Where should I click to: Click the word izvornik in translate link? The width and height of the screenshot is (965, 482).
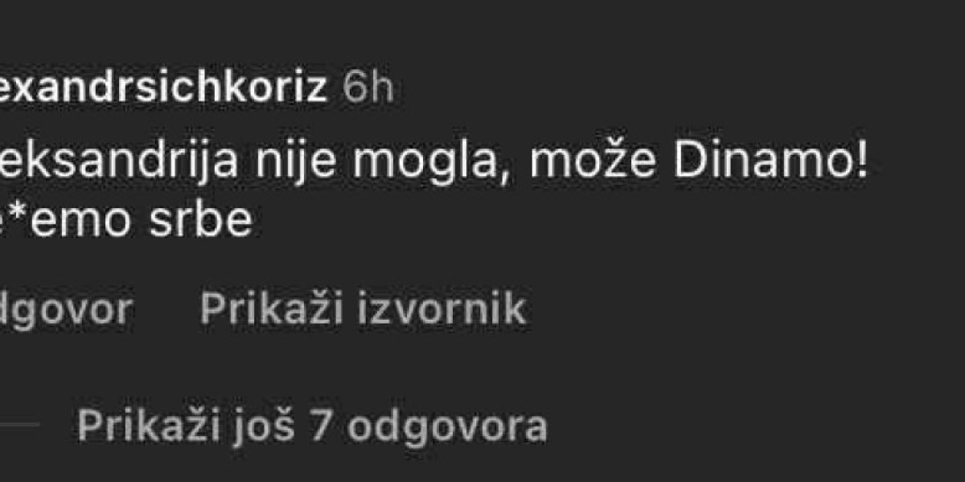pos(430,308)
